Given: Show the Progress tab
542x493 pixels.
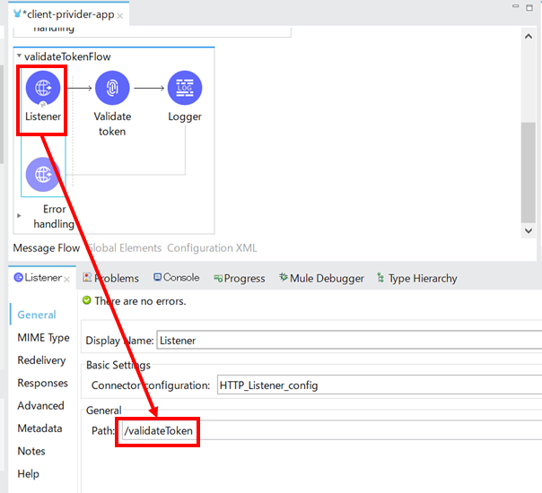Looking at the screenshot, I should click(240, 279).
